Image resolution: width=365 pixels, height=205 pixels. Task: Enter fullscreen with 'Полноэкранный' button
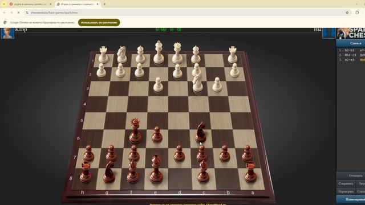tap(351, 199)
